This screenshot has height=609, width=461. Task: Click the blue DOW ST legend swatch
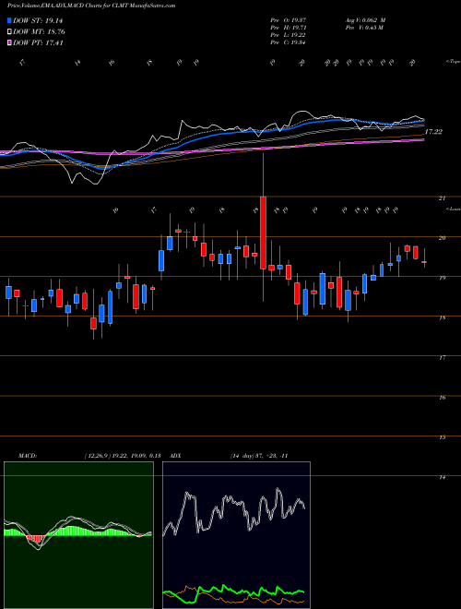(x=9, y=20)
